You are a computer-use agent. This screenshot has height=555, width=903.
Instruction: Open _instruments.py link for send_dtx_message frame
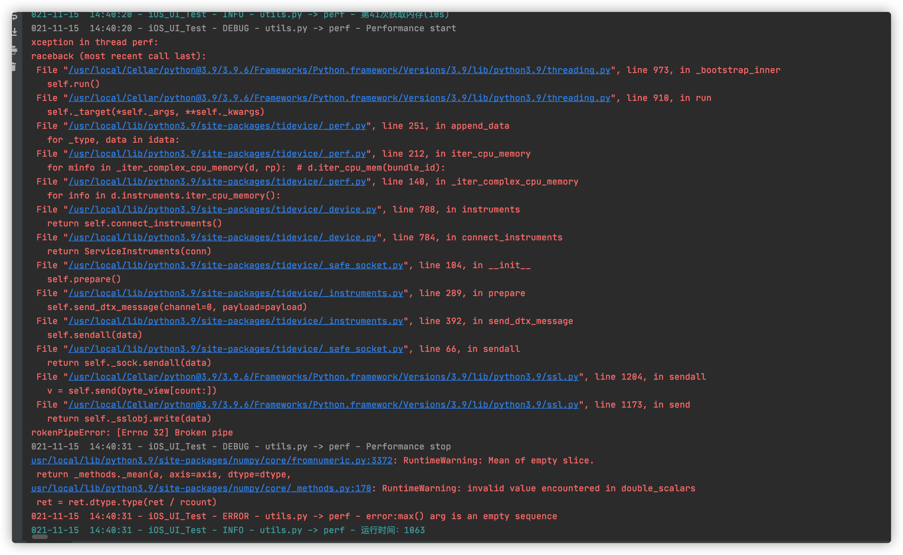pyautogui.click(x=236, y=321)
